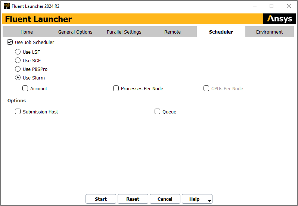Open the General Options tab
Viewport: 298px width, 206px height.
pyautogui.click(x=75, y=32)
